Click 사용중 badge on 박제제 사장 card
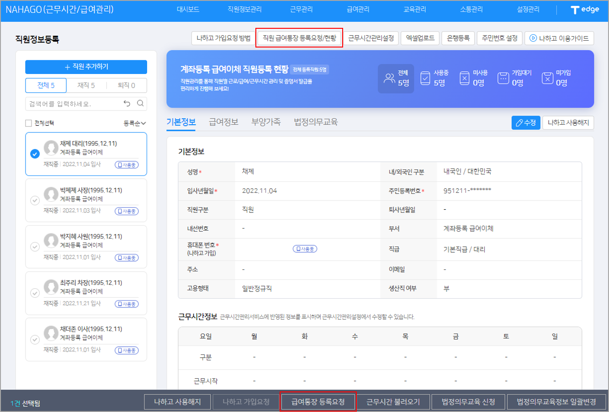609x412 pixels. (127, 211)
